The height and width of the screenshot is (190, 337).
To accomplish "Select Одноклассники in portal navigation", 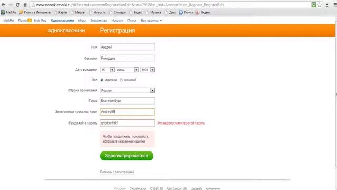I will tap(62, 21).
